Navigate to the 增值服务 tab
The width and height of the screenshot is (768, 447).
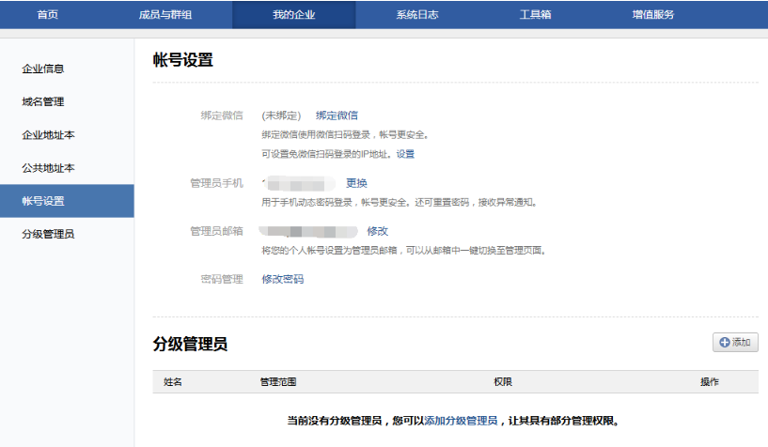(x=652, y=14)
